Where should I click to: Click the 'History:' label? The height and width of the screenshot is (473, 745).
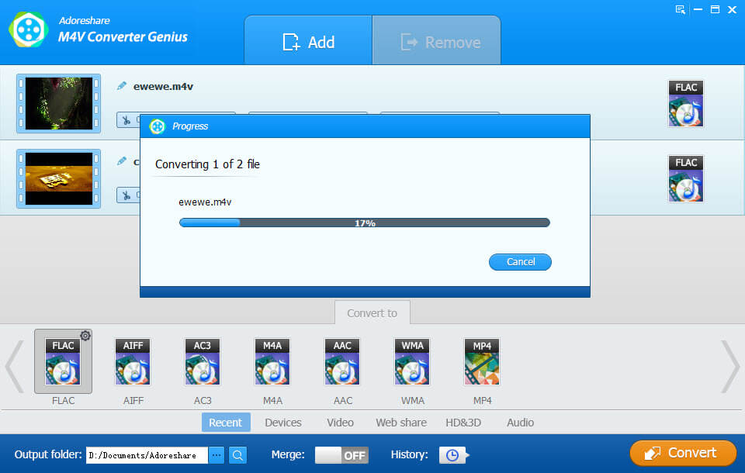[x=409, y=454]
